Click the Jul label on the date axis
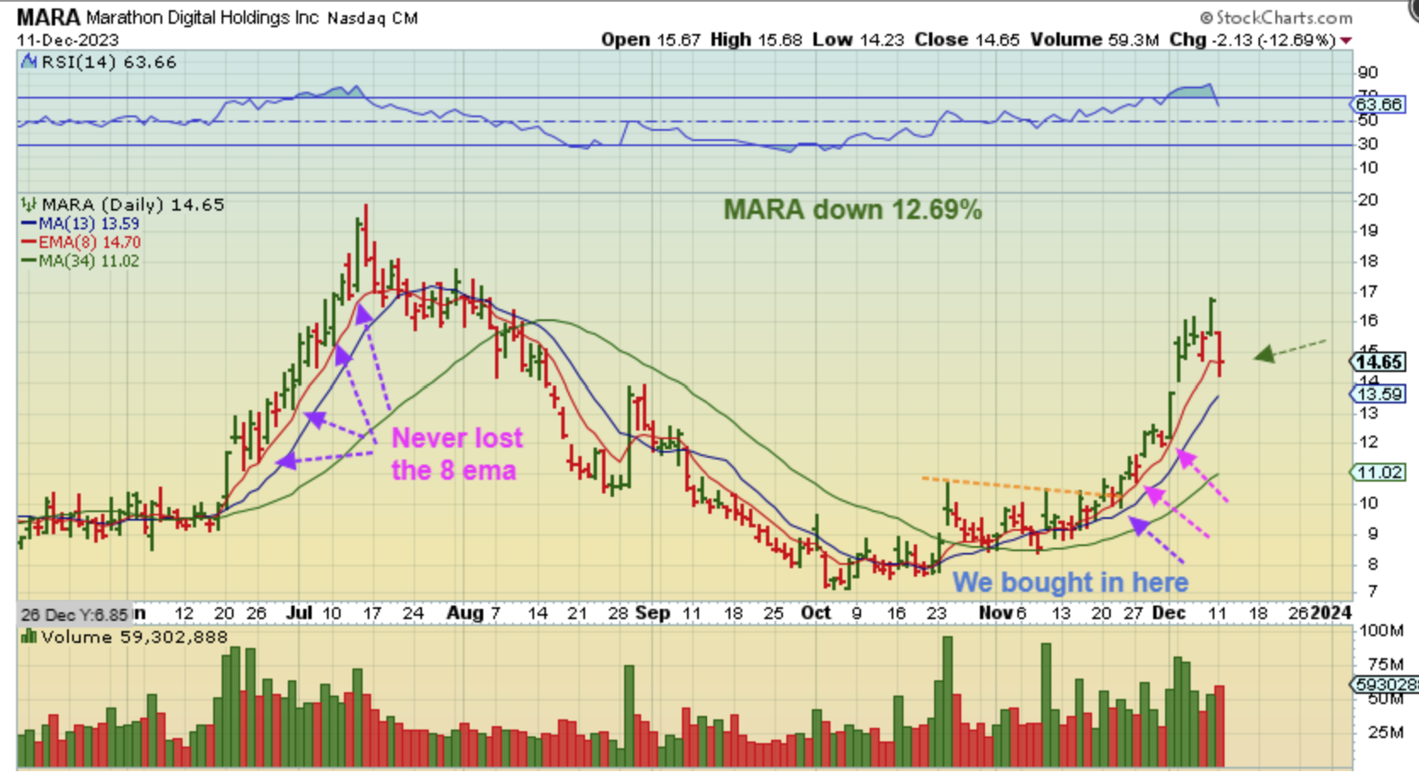The width and height of the screenshot is (1419, 772). coord(299,613)
